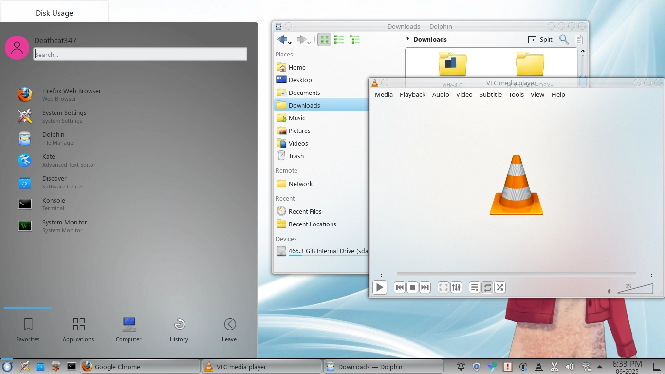
Task: Focus the launcher Search field
Action: [x=140, y=55]
